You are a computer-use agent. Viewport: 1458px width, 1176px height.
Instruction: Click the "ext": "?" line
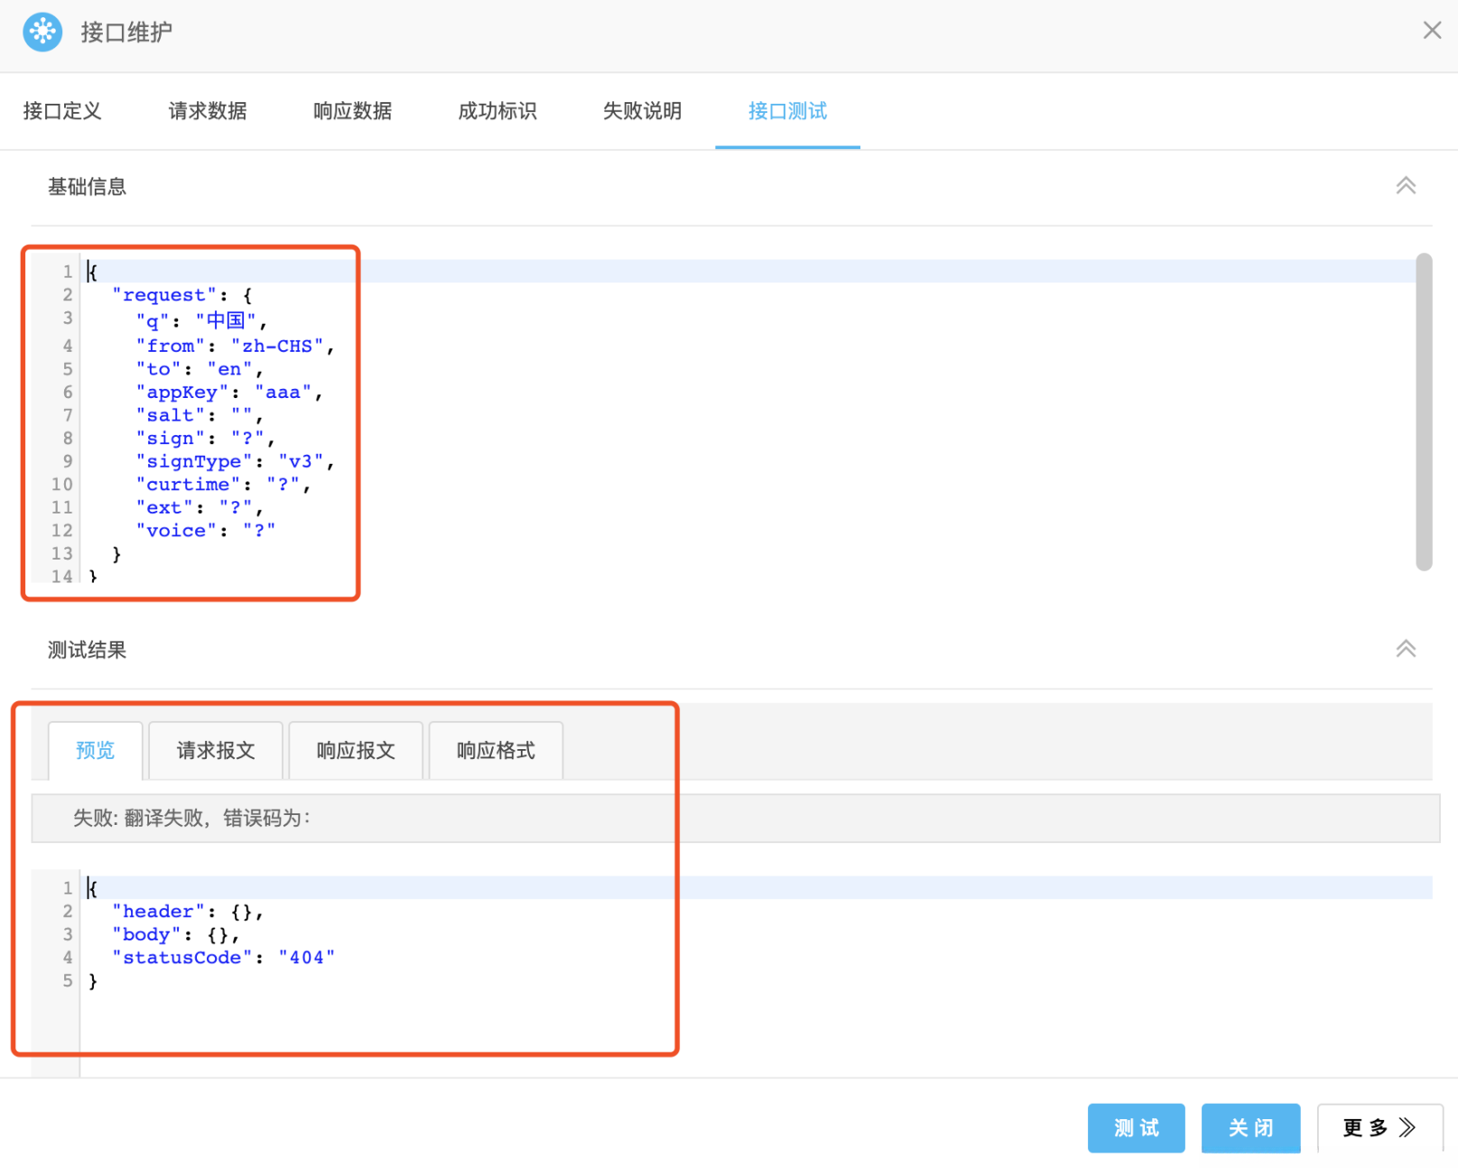(x=199, y=507)
